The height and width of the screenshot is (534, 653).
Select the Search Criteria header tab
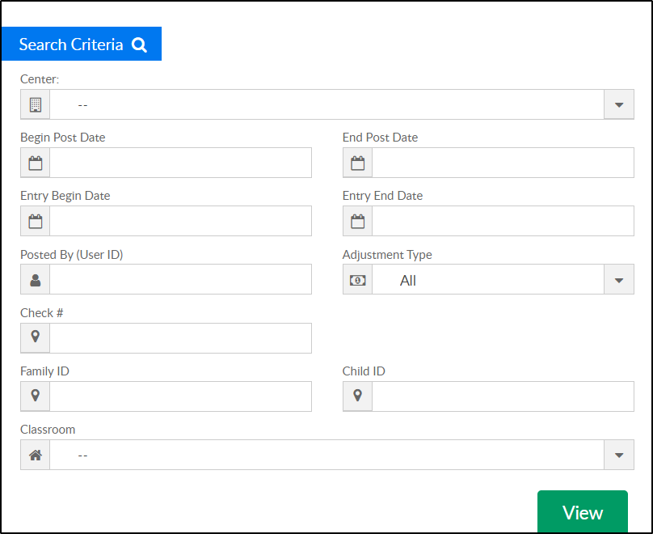pyautogui.click(x=82, y=44)
